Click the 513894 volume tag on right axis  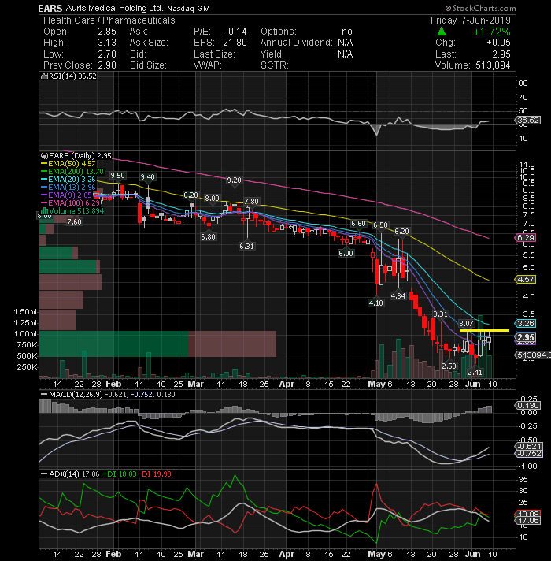532,355
